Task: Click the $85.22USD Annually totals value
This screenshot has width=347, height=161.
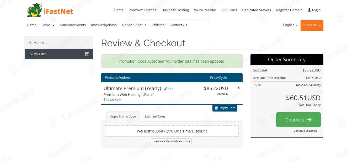Action: [308, 85]
